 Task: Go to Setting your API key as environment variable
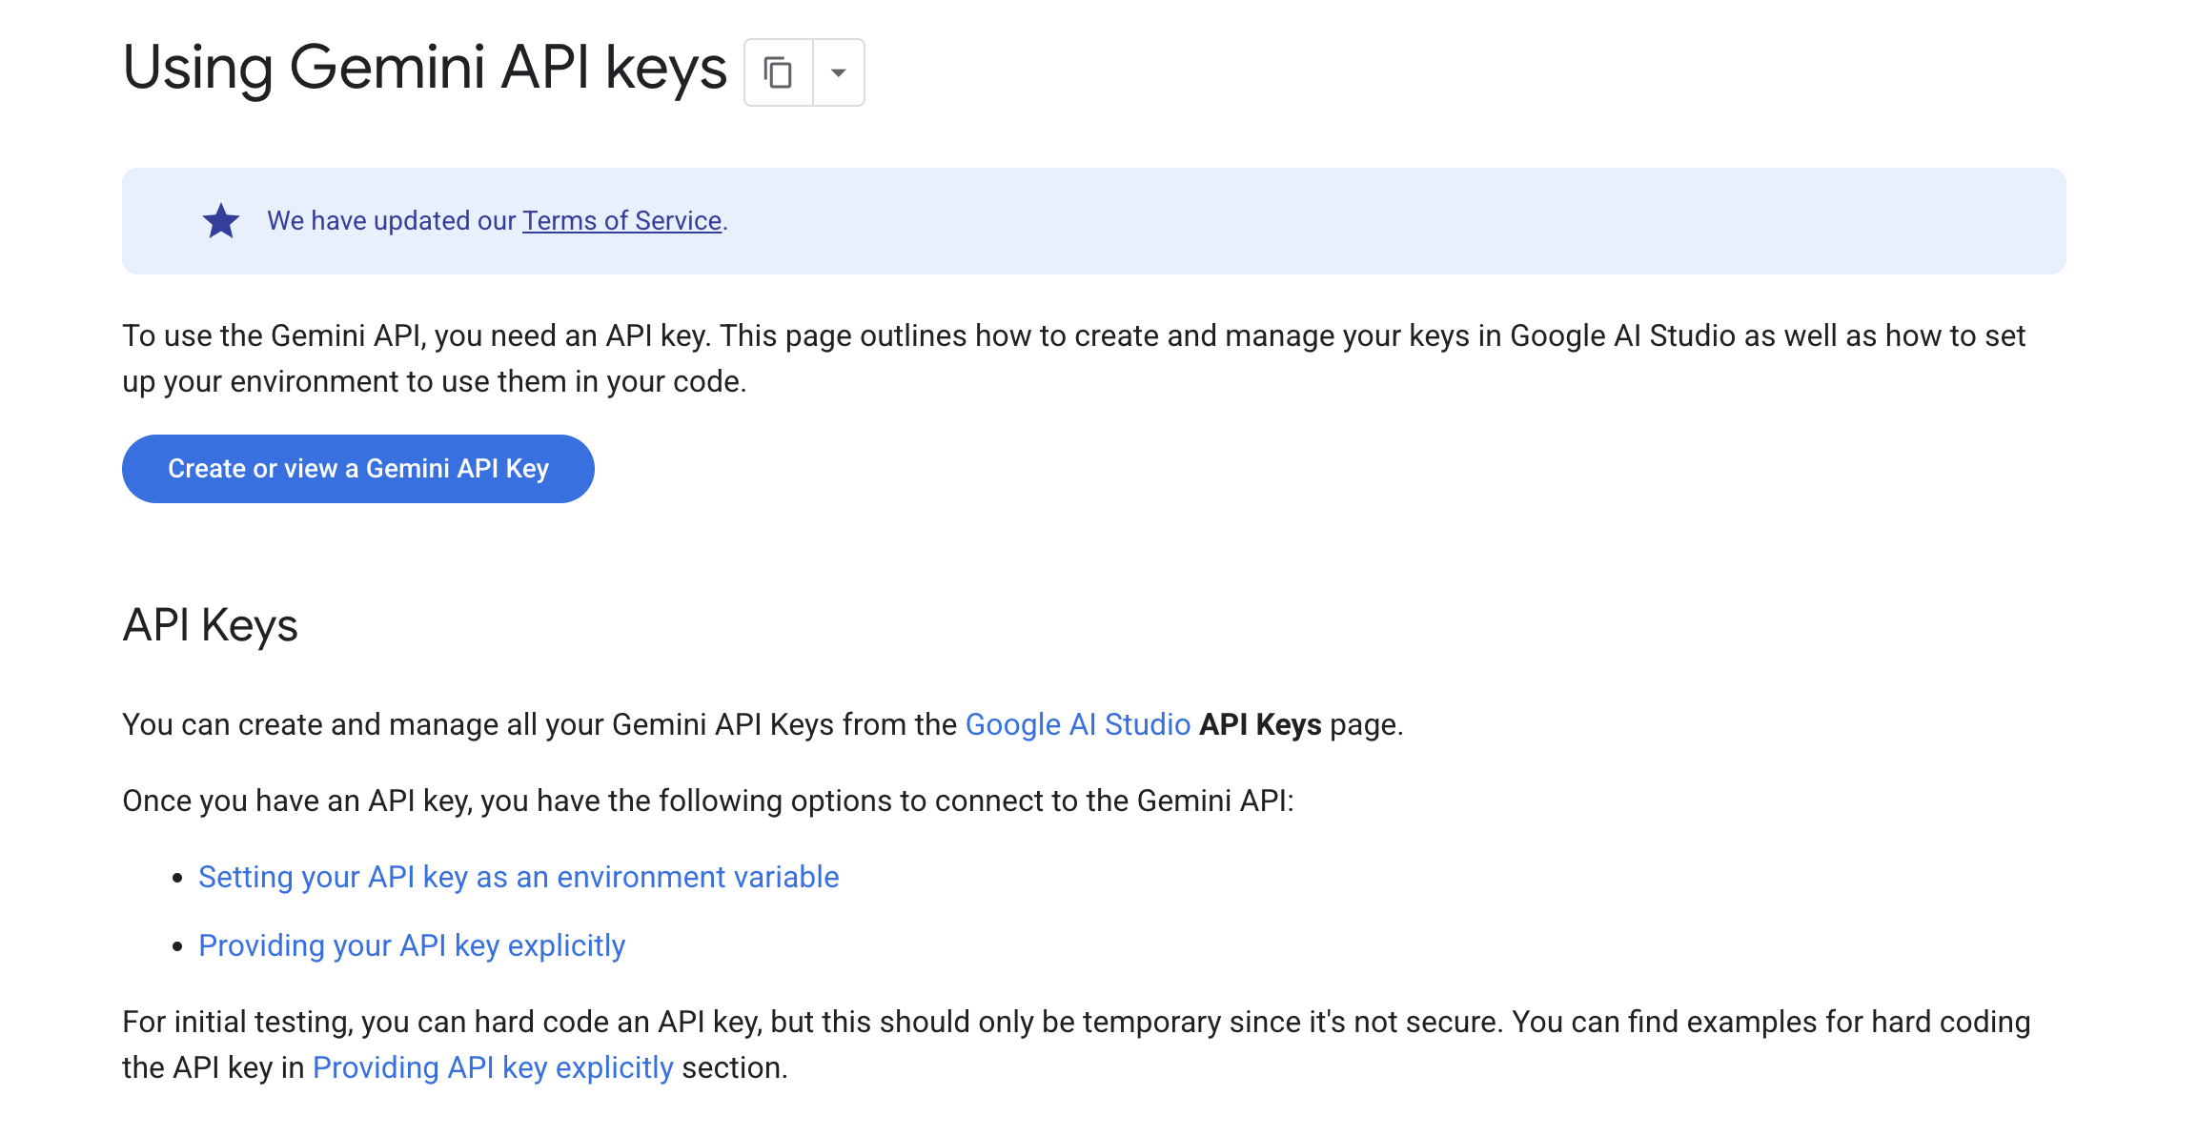[x=519, y=878]
